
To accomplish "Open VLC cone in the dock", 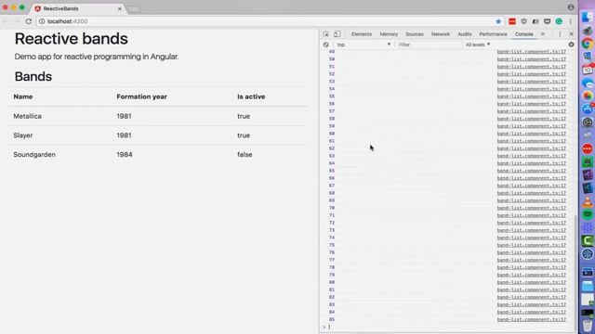I will (588, 201).
